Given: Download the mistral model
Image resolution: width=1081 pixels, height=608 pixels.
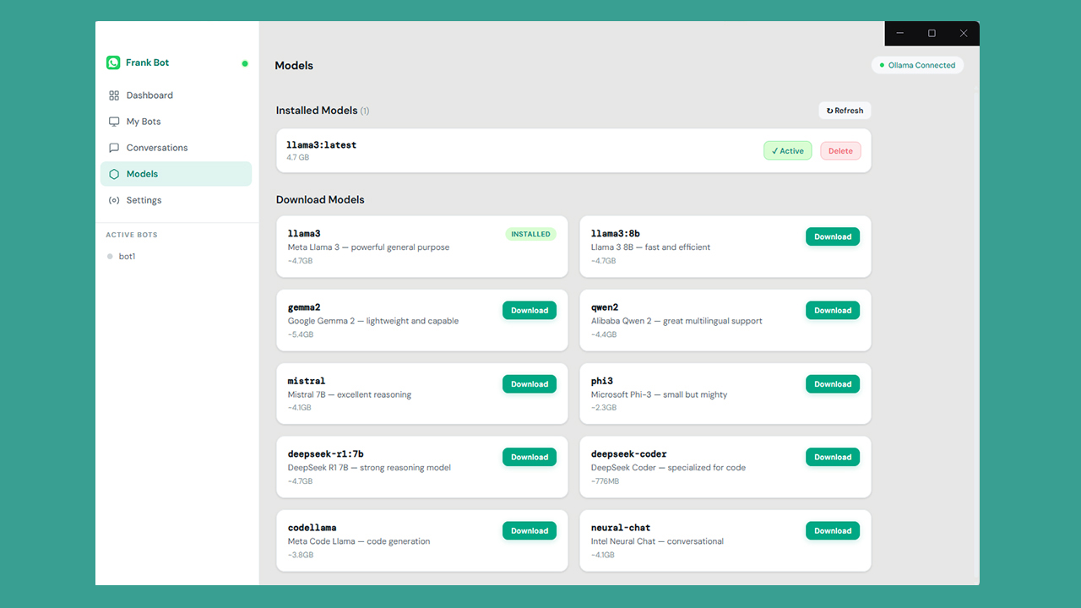Looking at the screenshot, I should pyautogui.click(x=530, y=383).
